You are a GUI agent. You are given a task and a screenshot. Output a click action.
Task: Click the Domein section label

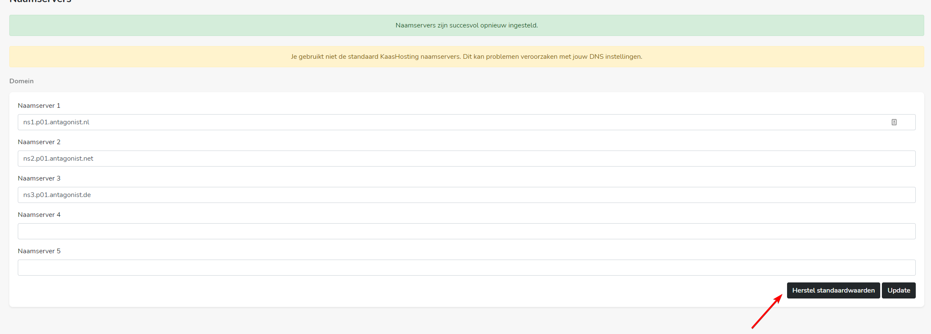22,81
